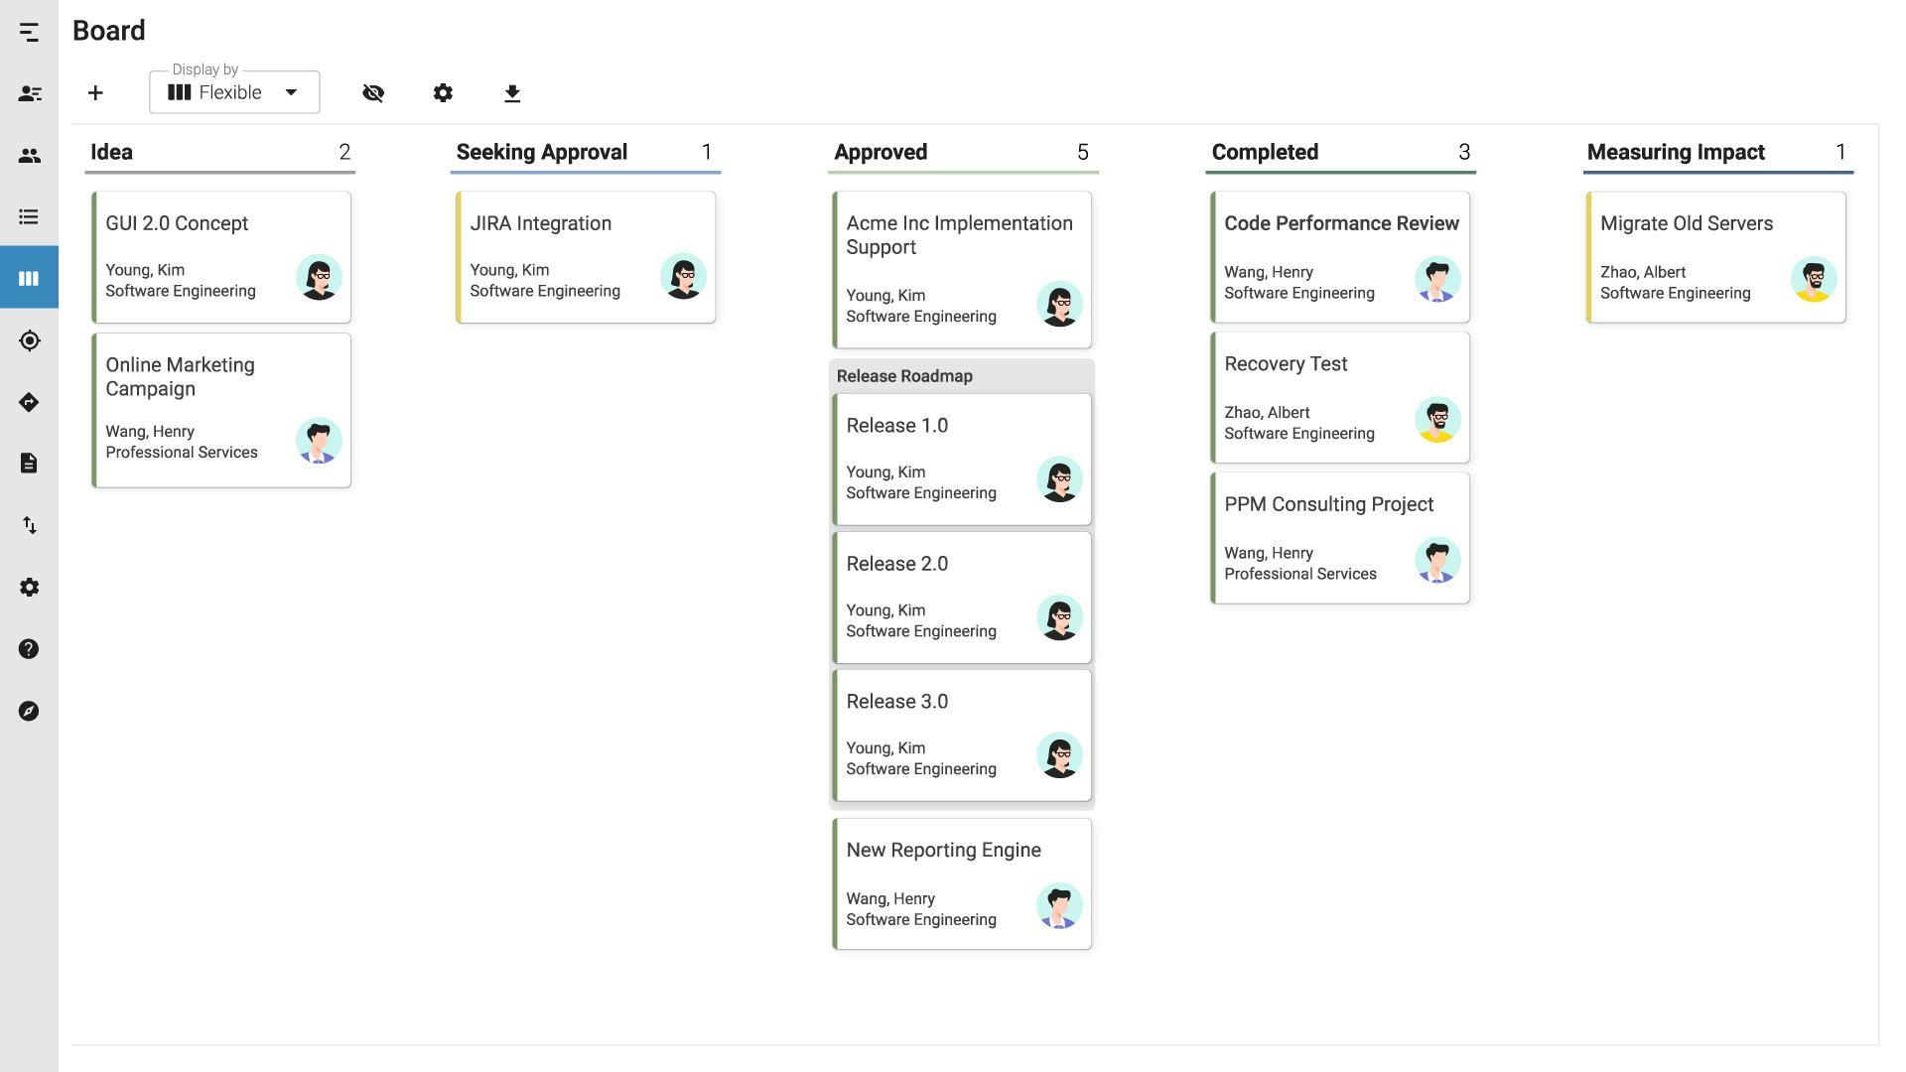Open the document reports sidebar icon
Screen dimensions: 1906x1072
pyautogui.click(x=29, y=464)
